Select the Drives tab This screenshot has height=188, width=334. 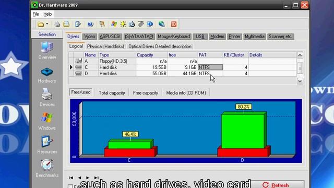click(x=73, y=37)
